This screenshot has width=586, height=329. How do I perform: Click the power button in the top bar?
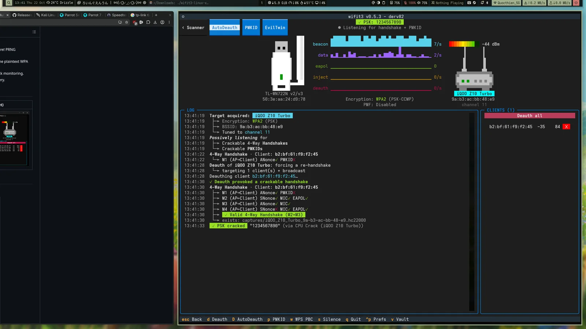pos(576,3)
